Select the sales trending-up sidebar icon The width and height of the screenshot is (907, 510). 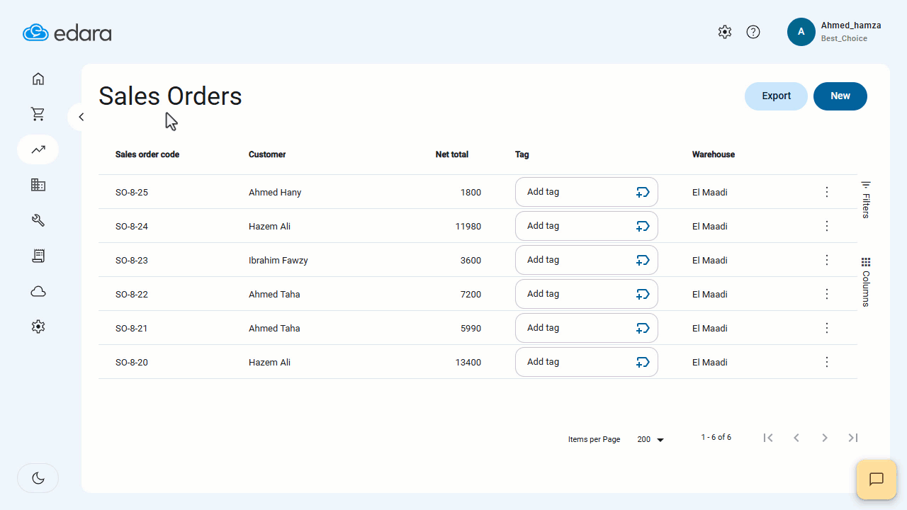point(38,149)
